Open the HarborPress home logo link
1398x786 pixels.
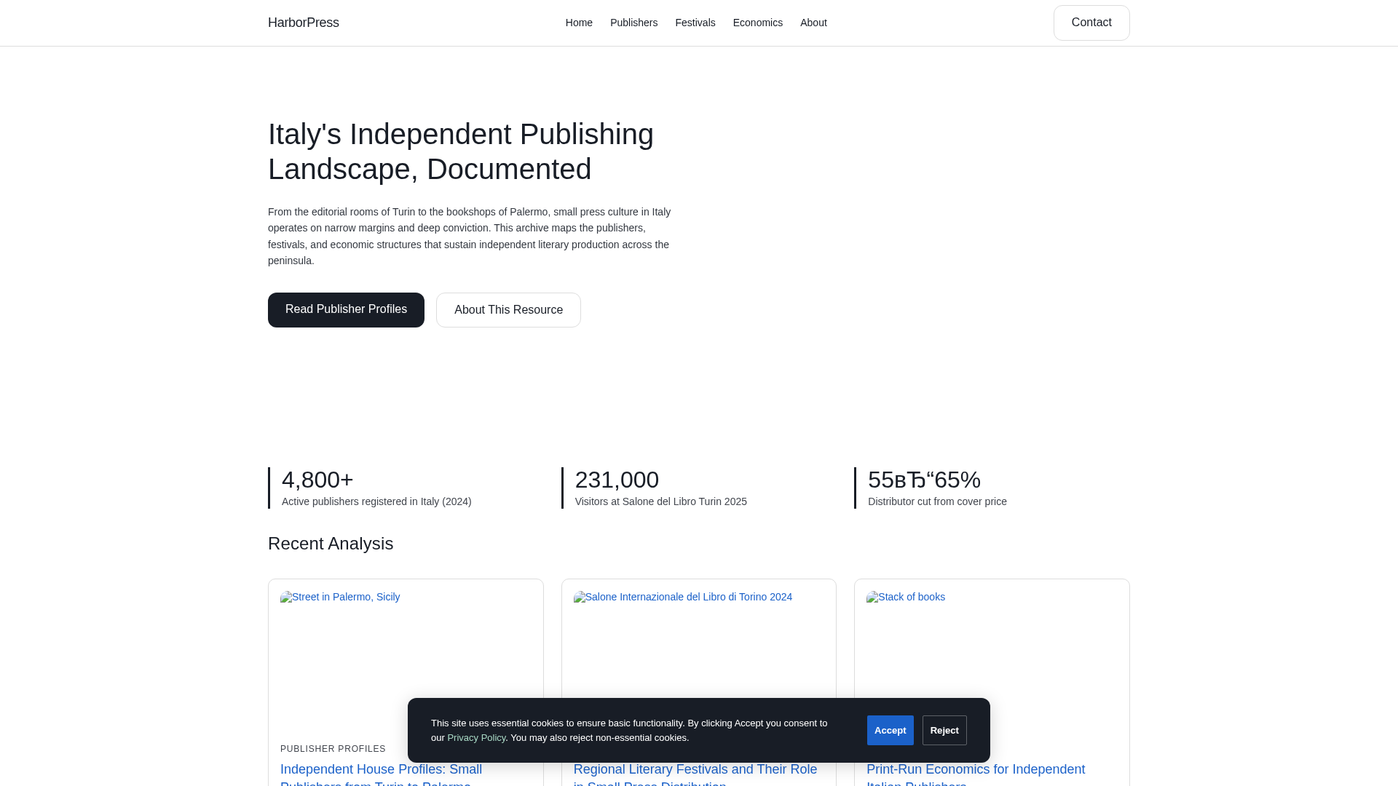click(303, 23)
